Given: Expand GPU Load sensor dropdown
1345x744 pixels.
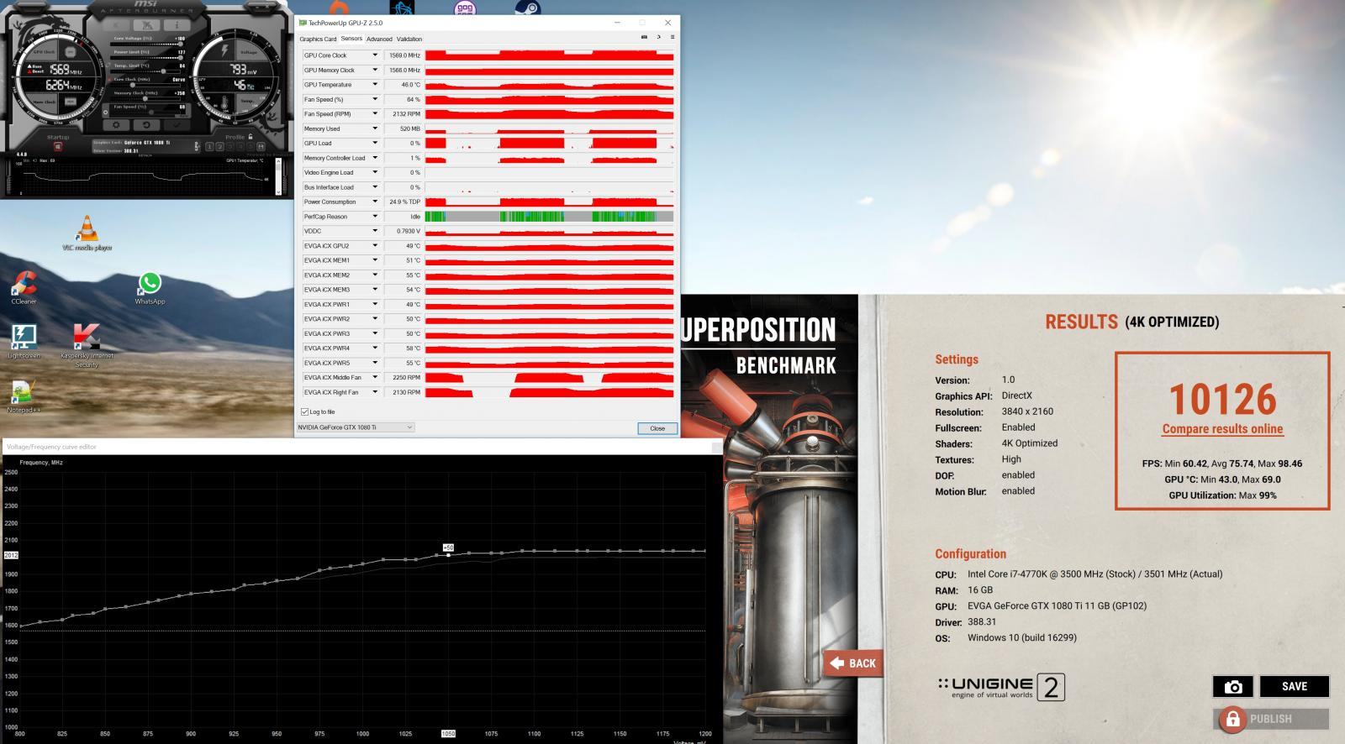Looking at the screenshot, I should click(375, 143).
